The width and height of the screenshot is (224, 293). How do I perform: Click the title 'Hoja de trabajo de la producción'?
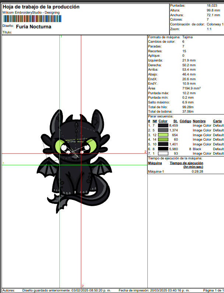point(41,7)
